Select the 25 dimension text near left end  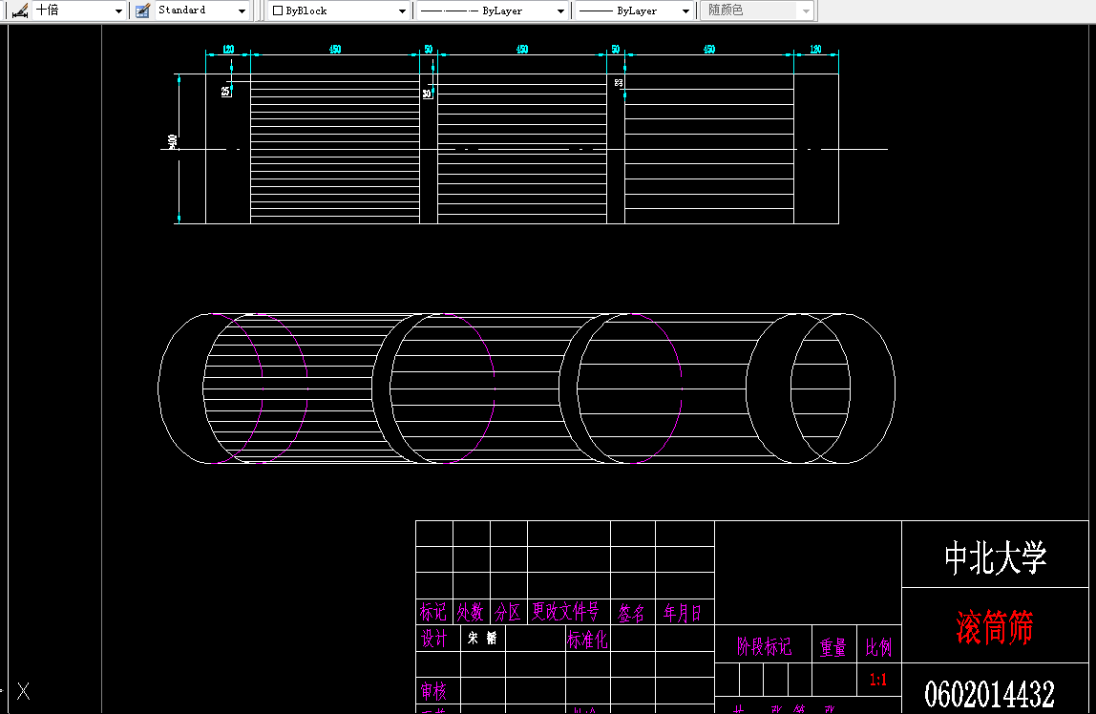[x=225, y=92]
